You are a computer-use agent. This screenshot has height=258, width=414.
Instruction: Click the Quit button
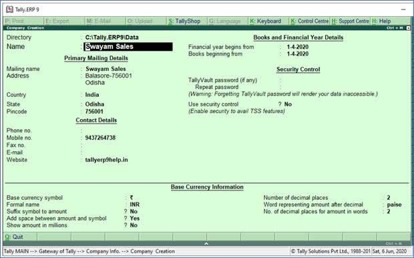pos(20,237)
